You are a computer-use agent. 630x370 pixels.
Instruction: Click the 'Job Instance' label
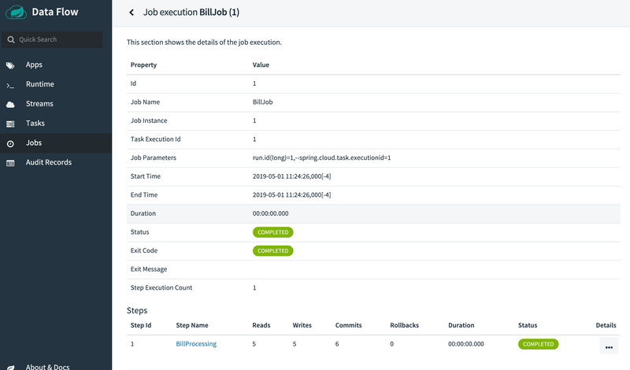click(x=149, y=120)
